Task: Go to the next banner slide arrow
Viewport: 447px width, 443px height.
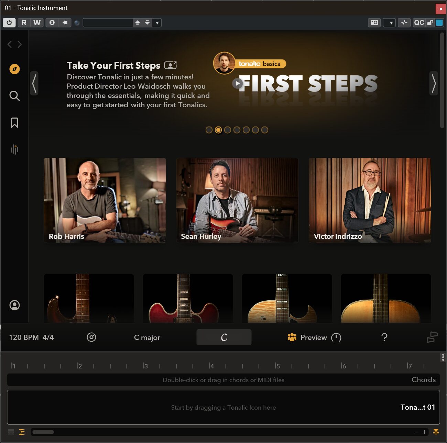Action: 434,83
